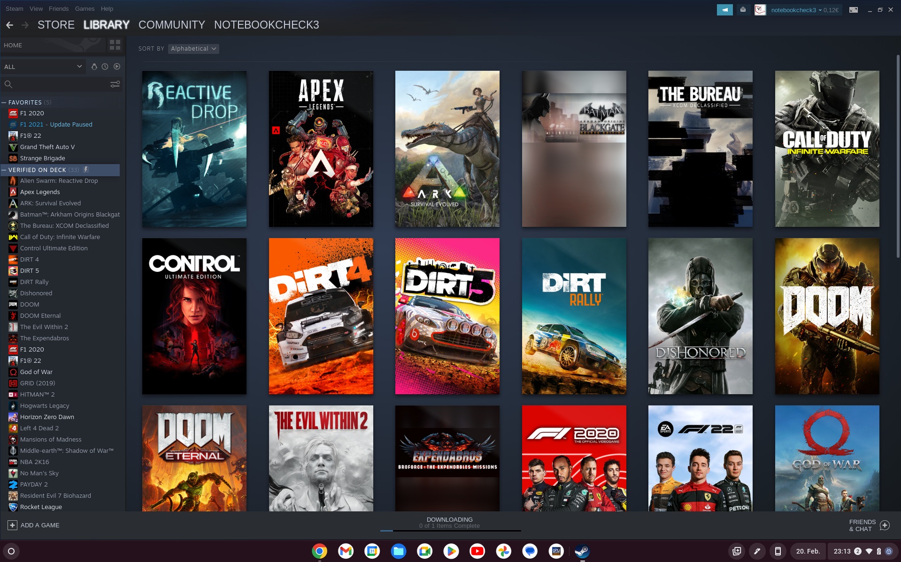Open Google Calendar from the shelf

click(372, 551)
